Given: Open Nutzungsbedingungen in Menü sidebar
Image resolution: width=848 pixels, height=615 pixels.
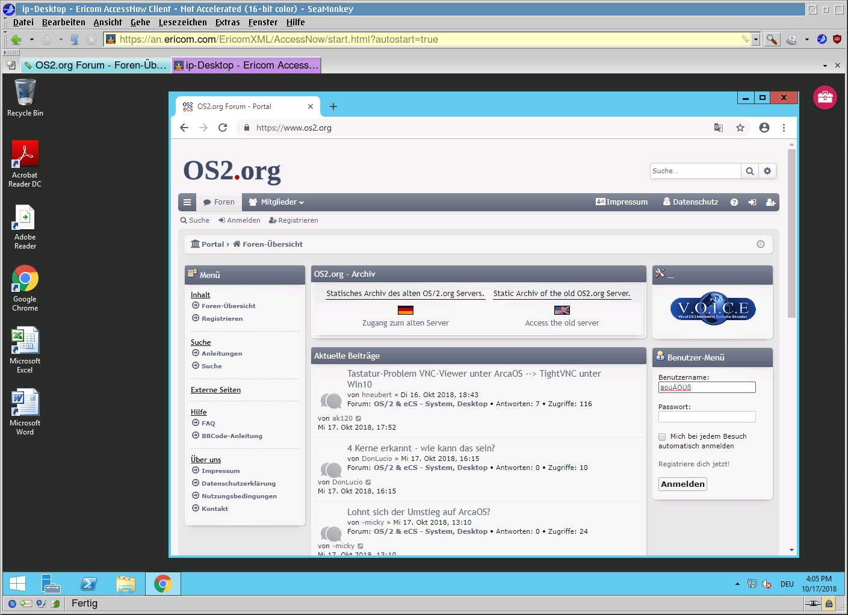Looking at the screenshot, I should pos(239,496).
